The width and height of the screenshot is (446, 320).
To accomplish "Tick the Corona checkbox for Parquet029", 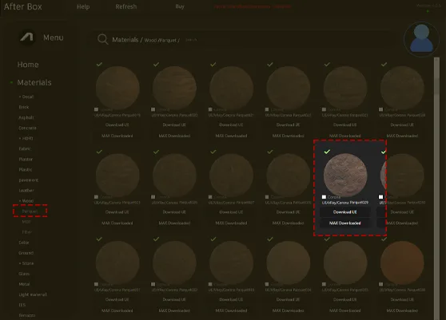I will click(x=324, y=197).
